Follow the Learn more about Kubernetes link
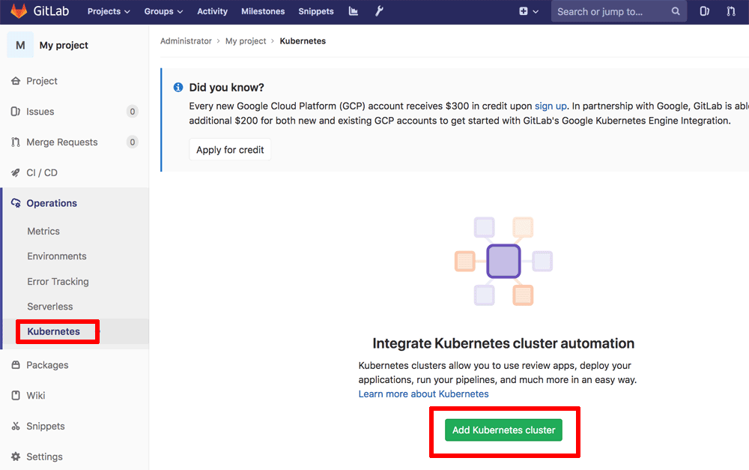This screenshot has width=749, height=470. tap(423, 394)
